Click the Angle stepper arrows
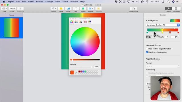 pos(179,37)
